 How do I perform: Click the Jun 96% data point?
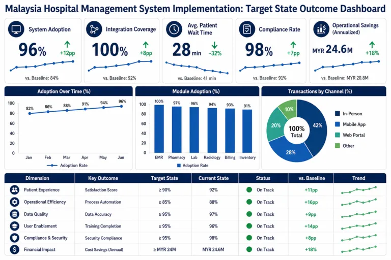coord(122,106)
